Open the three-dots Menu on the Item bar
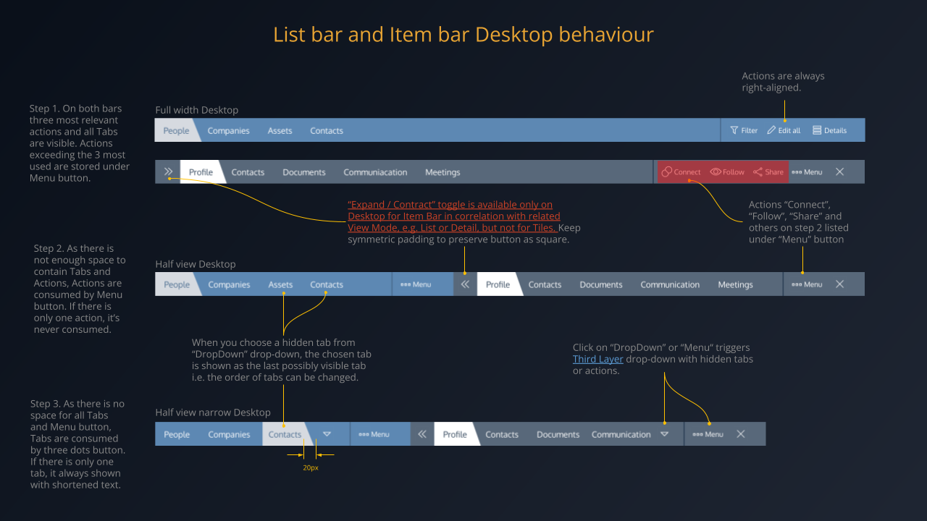The image size is (927, 521). (x=807, y=171)
